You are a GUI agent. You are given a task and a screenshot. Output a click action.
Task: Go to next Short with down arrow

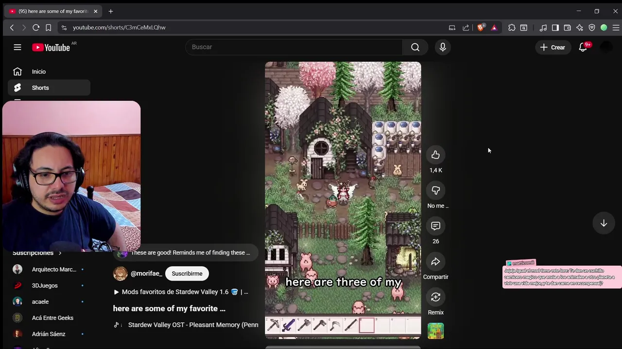(x=604, y=223)
